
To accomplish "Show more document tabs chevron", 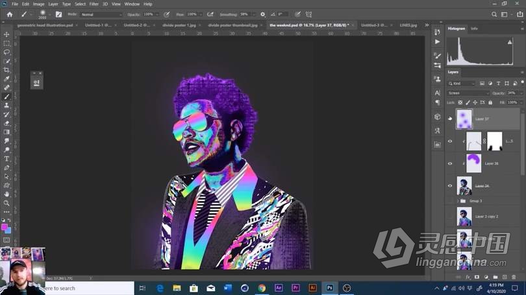I will click(427, 25).
